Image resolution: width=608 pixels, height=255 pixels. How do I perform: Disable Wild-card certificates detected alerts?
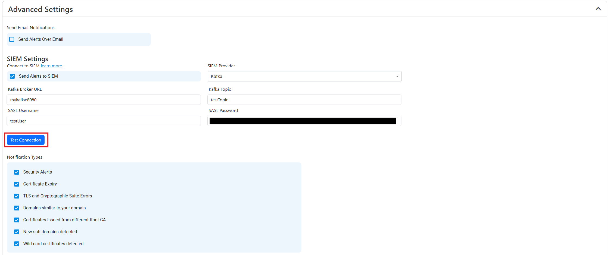tap(17, 244)
